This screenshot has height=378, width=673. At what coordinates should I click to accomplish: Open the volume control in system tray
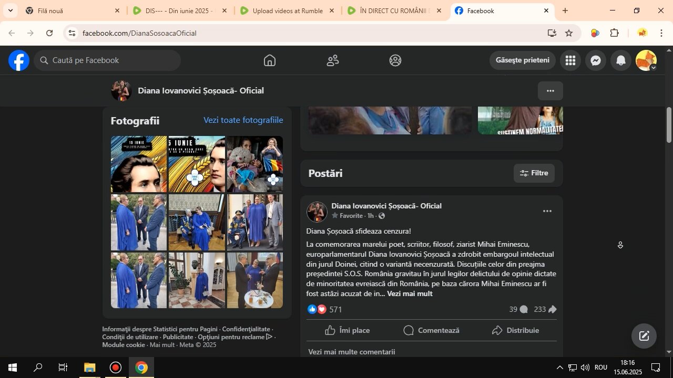pos(585,367)
